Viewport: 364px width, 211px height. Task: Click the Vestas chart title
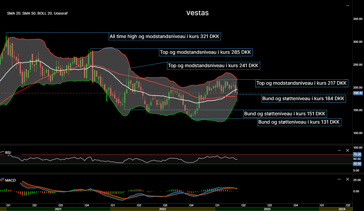(198, 13)
